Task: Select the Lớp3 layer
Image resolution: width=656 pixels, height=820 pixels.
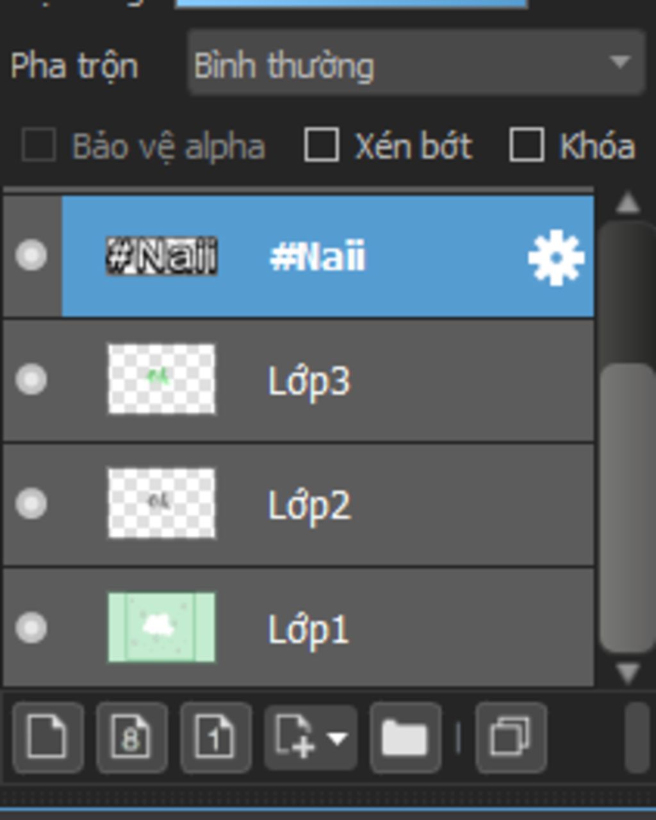Action: click(299, 380)
